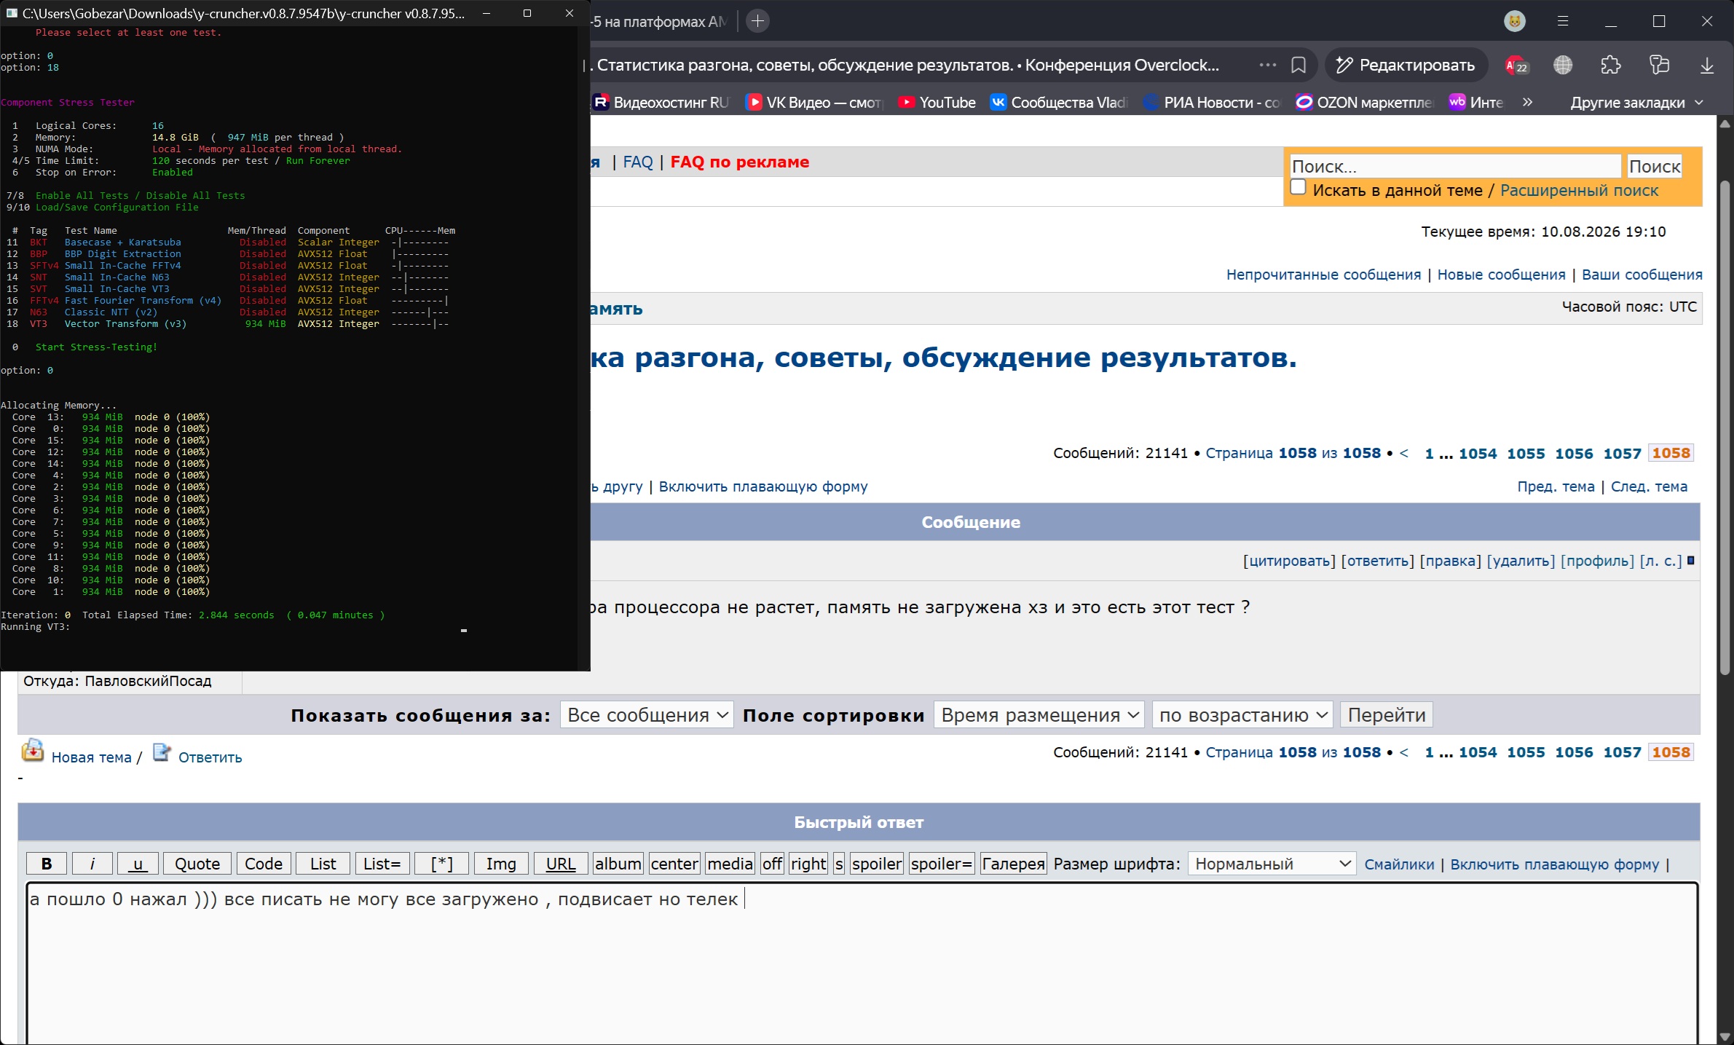Expand the Другие закладки folder
Image resolution: width=1734 pixels, height=1045 pixels.
tap(1636, 103)
